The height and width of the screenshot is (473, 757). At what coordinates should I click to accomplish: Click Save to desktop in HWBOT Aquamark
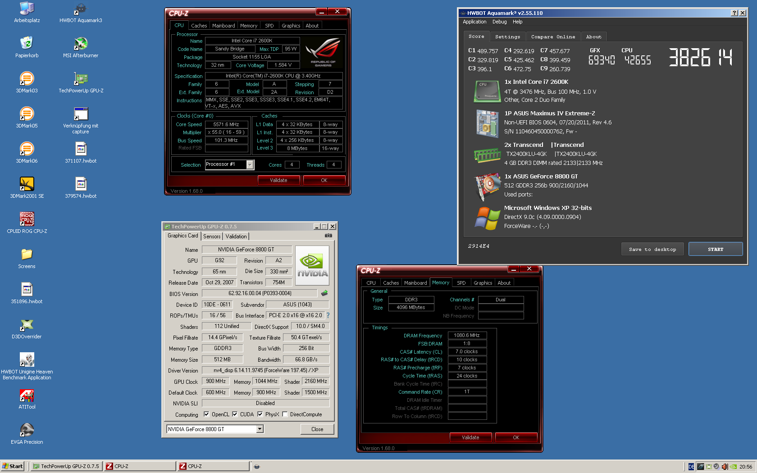click(x=652, y=249)
